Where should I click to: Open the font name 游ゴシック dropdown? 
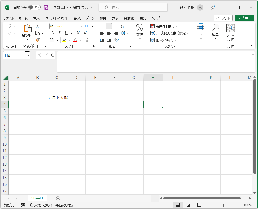81,26
